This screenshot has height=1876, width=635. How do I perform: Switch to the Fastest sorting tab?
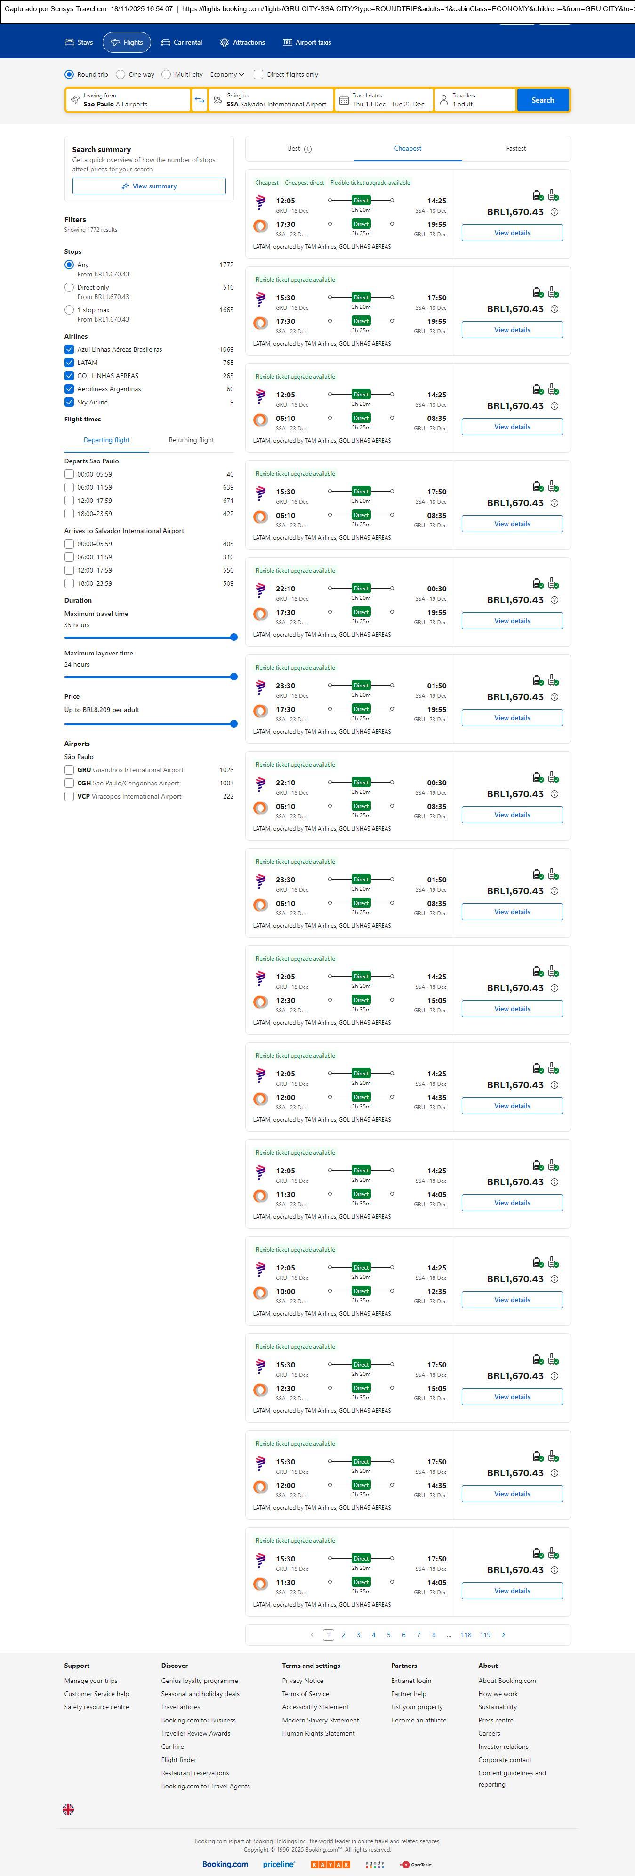515,149
